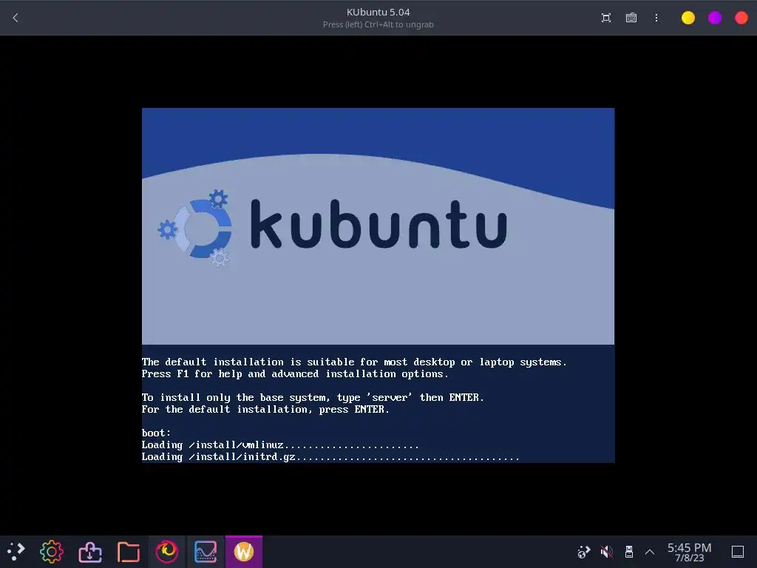Open the system monitor graph icon
The height and width of the screenshot is (568, 757).
pos(206,552)
